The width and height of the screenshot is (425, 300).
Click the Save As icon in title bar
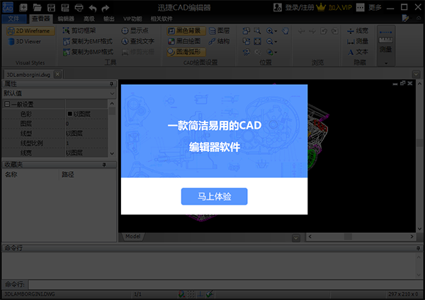click(65, 8)
